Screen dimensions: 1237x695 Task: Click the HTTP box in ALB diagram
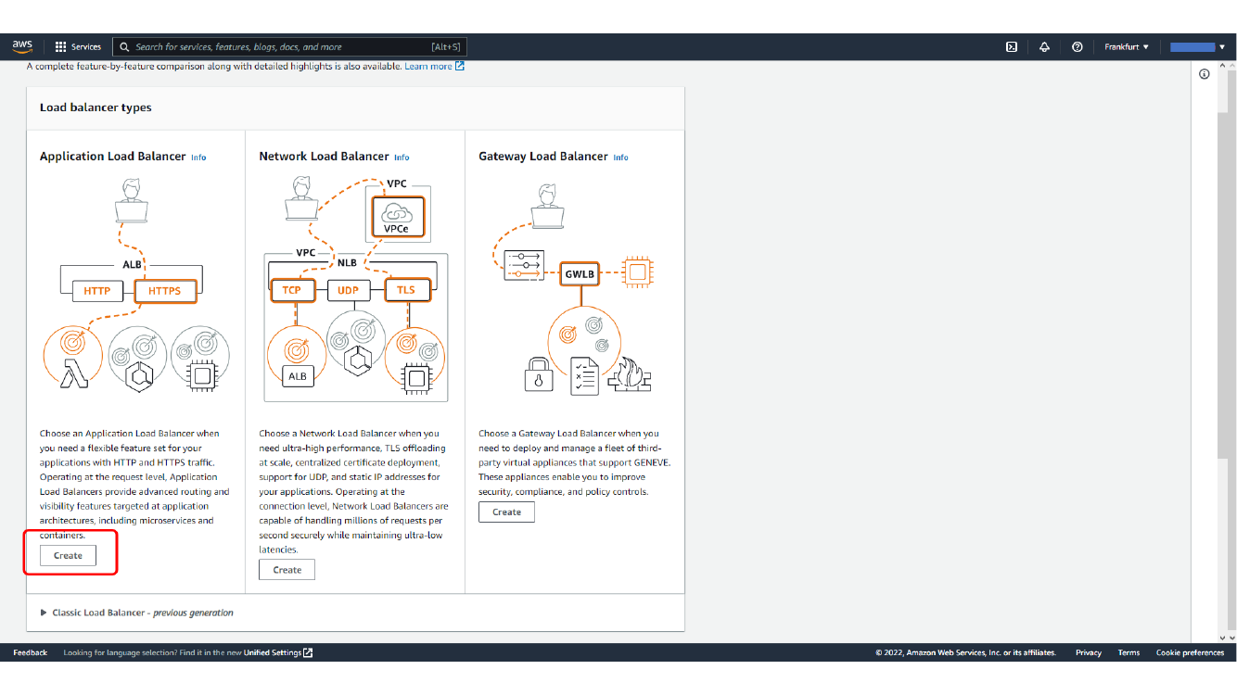click(96, 291)
